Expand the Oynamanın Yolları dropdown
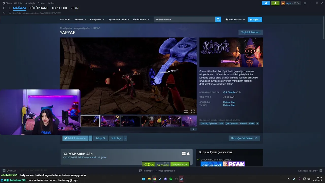The image size is (325, 183). [119, 20]
